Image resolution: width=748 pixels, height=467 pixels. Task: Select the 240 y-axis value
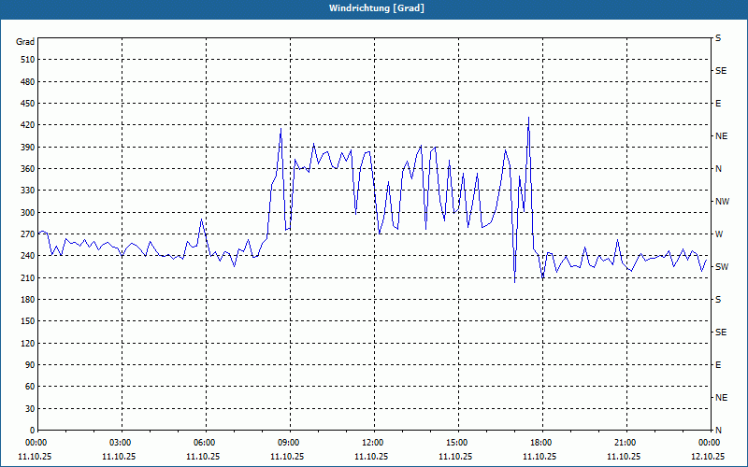point(28,256)
